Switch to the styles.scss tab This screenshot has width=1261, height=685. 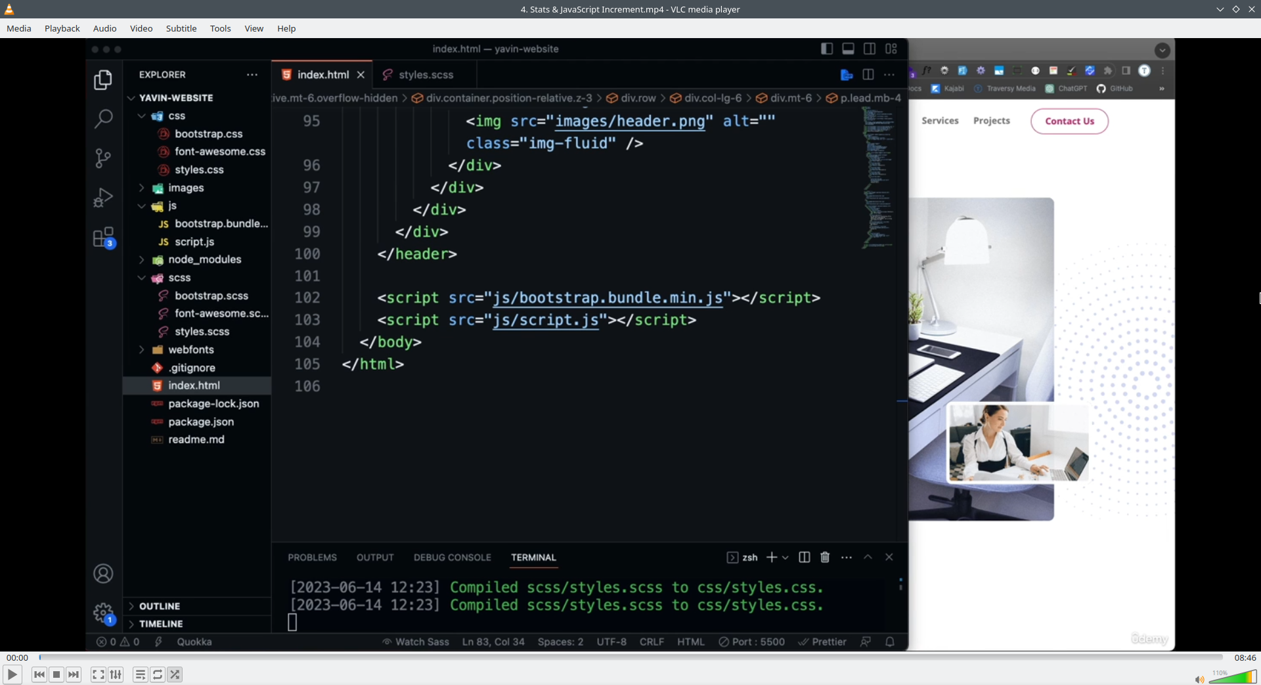[426, 75]
